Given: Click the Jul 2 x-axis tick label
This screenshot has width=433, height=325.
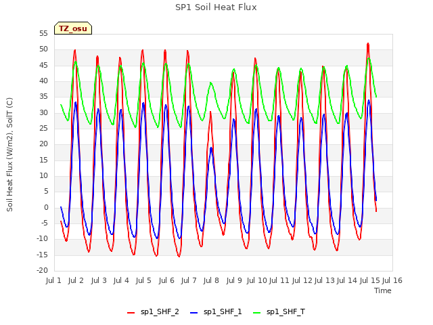Looking at the screenshot, I should coord(76,280).
